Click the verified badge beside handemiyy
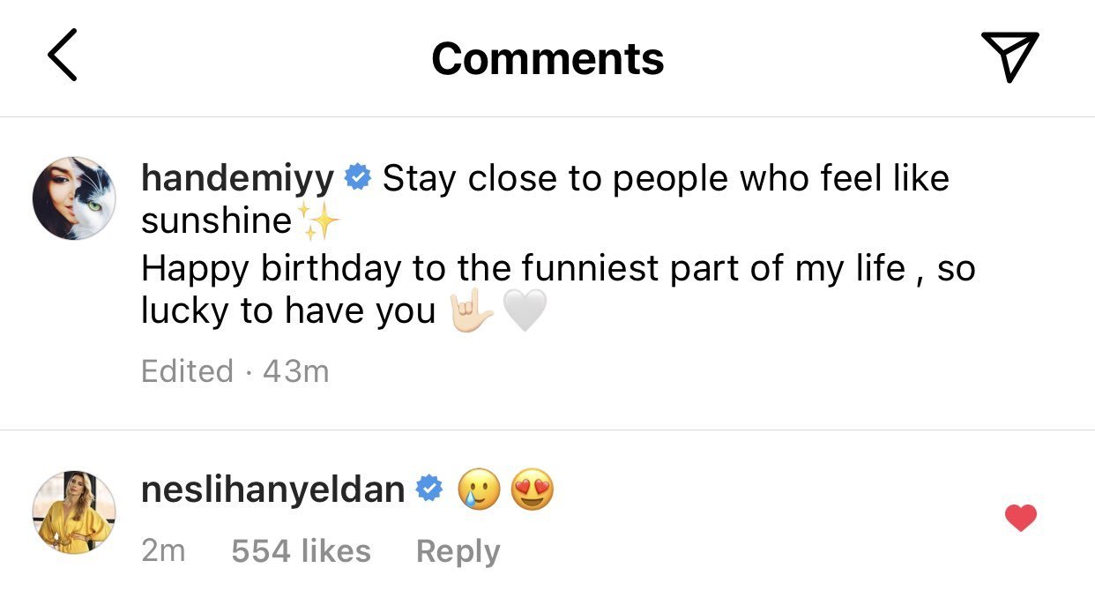The image size is (1095, 613). (x=357, y=178)
